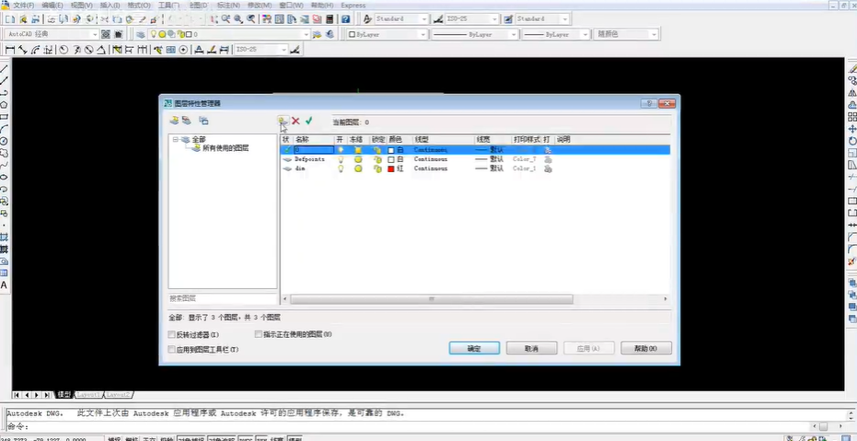This screenshot has width=857, height=441.
Task: Click the 线型 column header
Action: [444, 140]
